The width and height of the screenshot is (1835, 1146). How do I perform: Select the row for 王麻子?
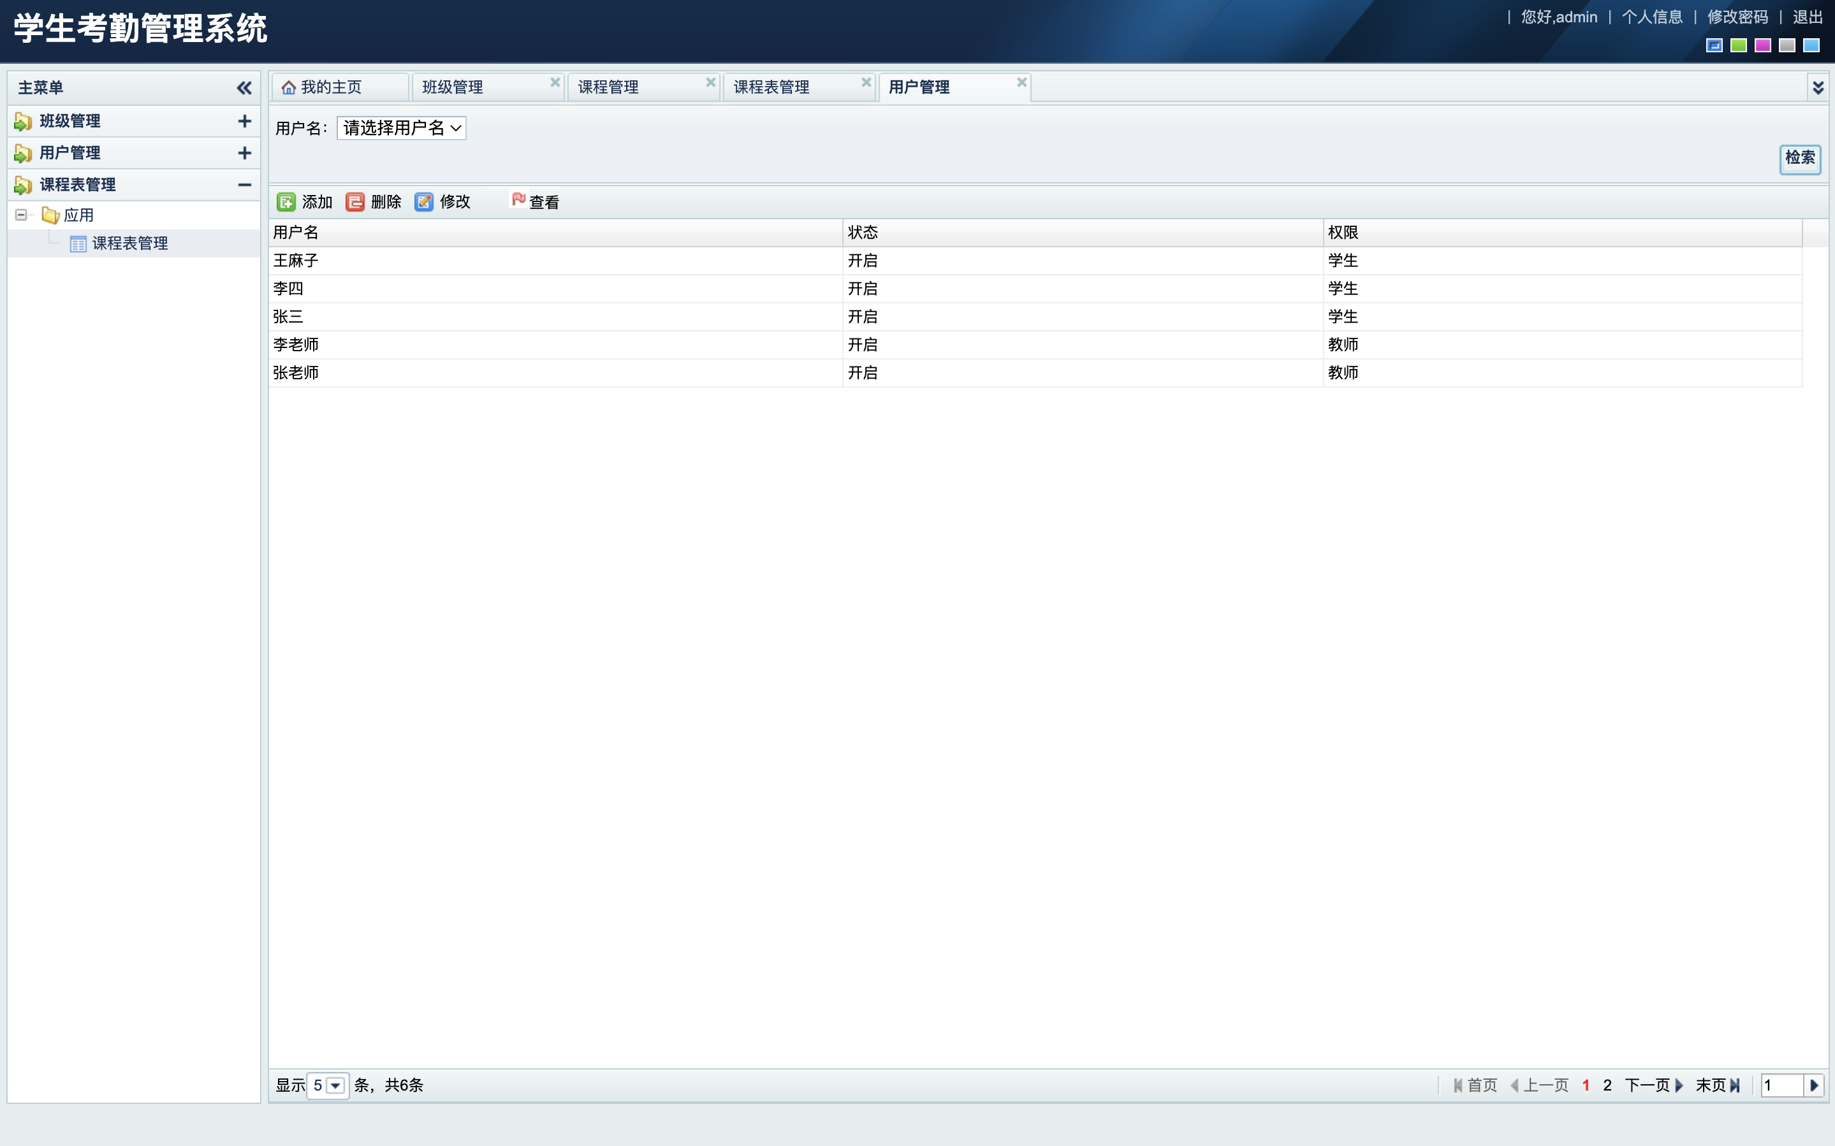(1035, 261)
